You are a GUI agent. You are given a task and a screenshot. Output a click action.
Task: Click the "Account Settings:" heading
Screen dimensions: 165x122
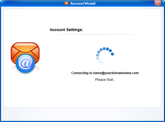click(66, 30)
